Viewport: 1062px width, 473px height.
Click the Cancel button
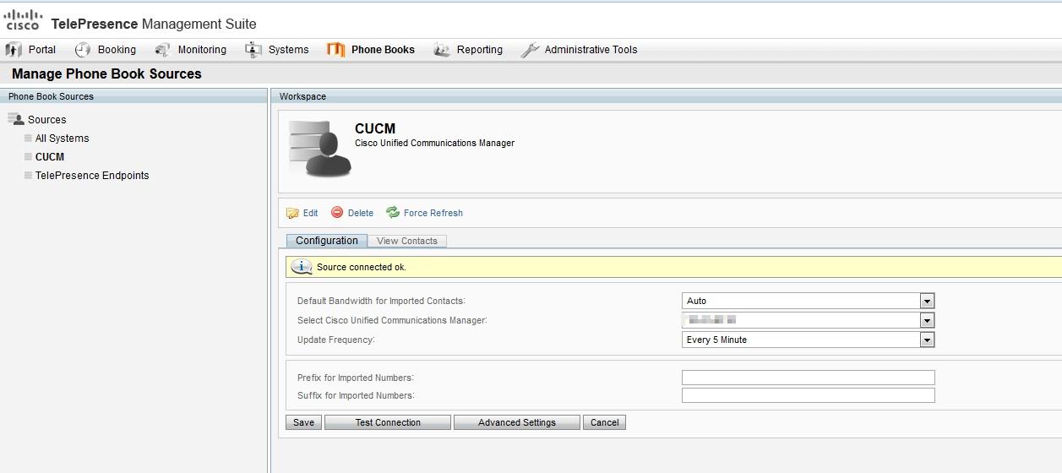coord(604,422)
